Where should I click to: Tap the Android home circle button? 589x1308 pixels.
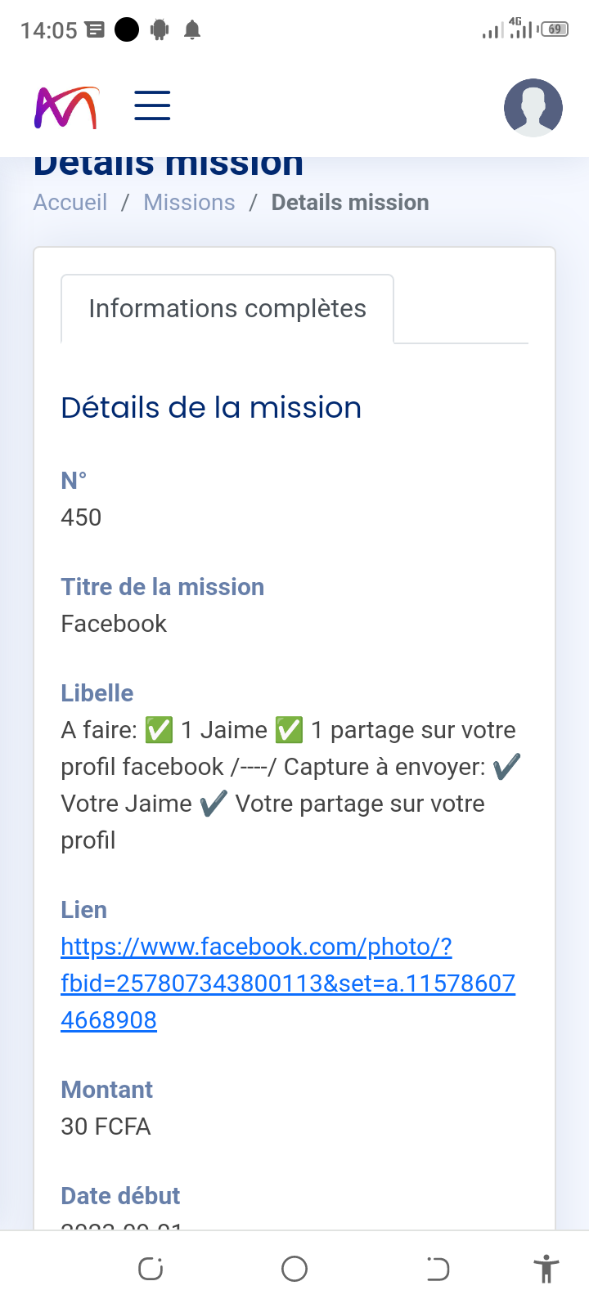294,1269
